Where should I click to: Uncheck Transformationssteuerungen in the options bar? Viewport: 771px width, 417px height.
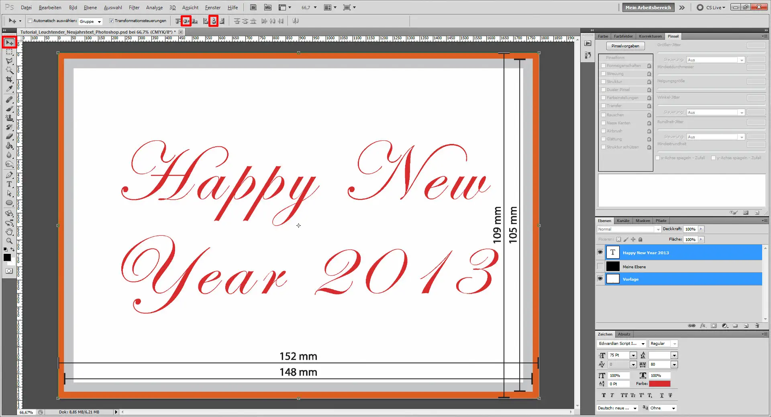click(112, 21)
